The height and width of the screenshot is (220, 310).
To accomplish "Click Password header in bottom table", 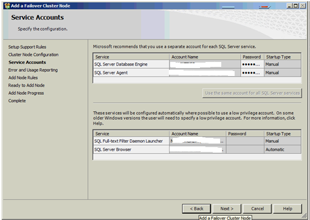I will click(x=245, y=134).
